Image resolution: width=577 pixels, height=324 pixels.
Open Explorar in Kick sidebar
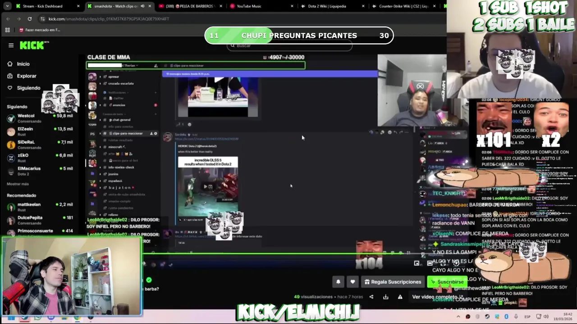26,76
